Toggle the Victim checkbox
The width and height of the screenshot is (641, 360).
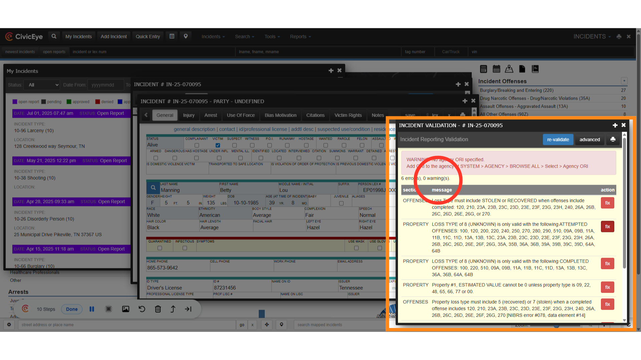click(218, 145)
